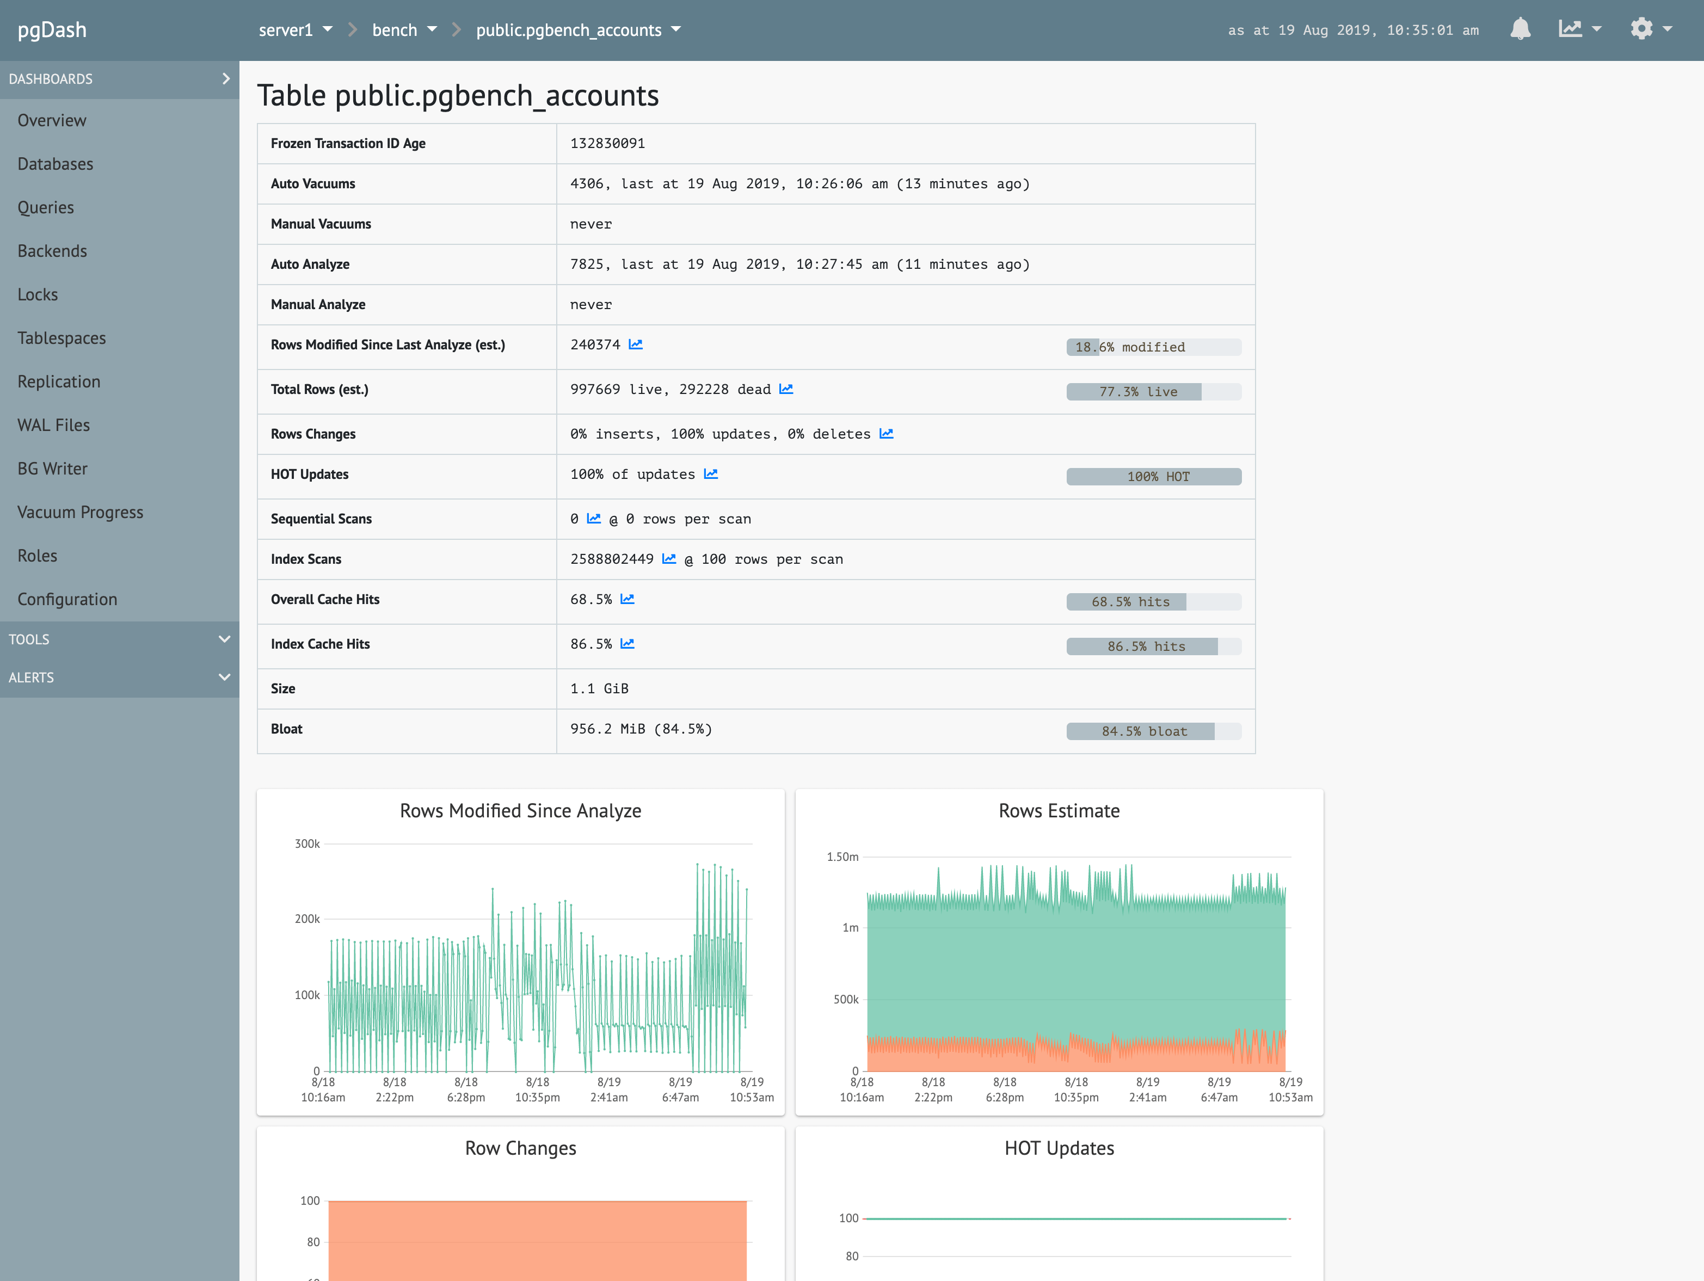
Task: Open the Rows Changes graph icon
Action: pos(886,434)
